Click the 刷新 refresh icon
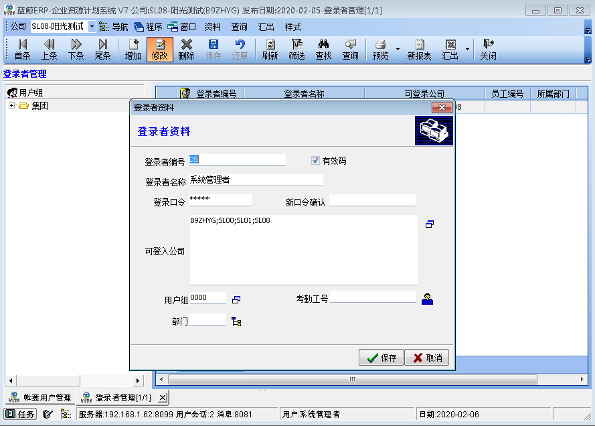The image size is (595, 426). click(x=270, y=50)
